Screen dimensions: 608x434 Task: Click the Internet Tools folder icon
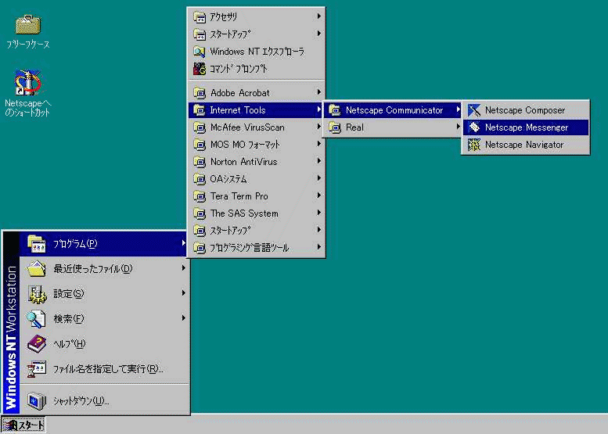[x=200, y=110]
